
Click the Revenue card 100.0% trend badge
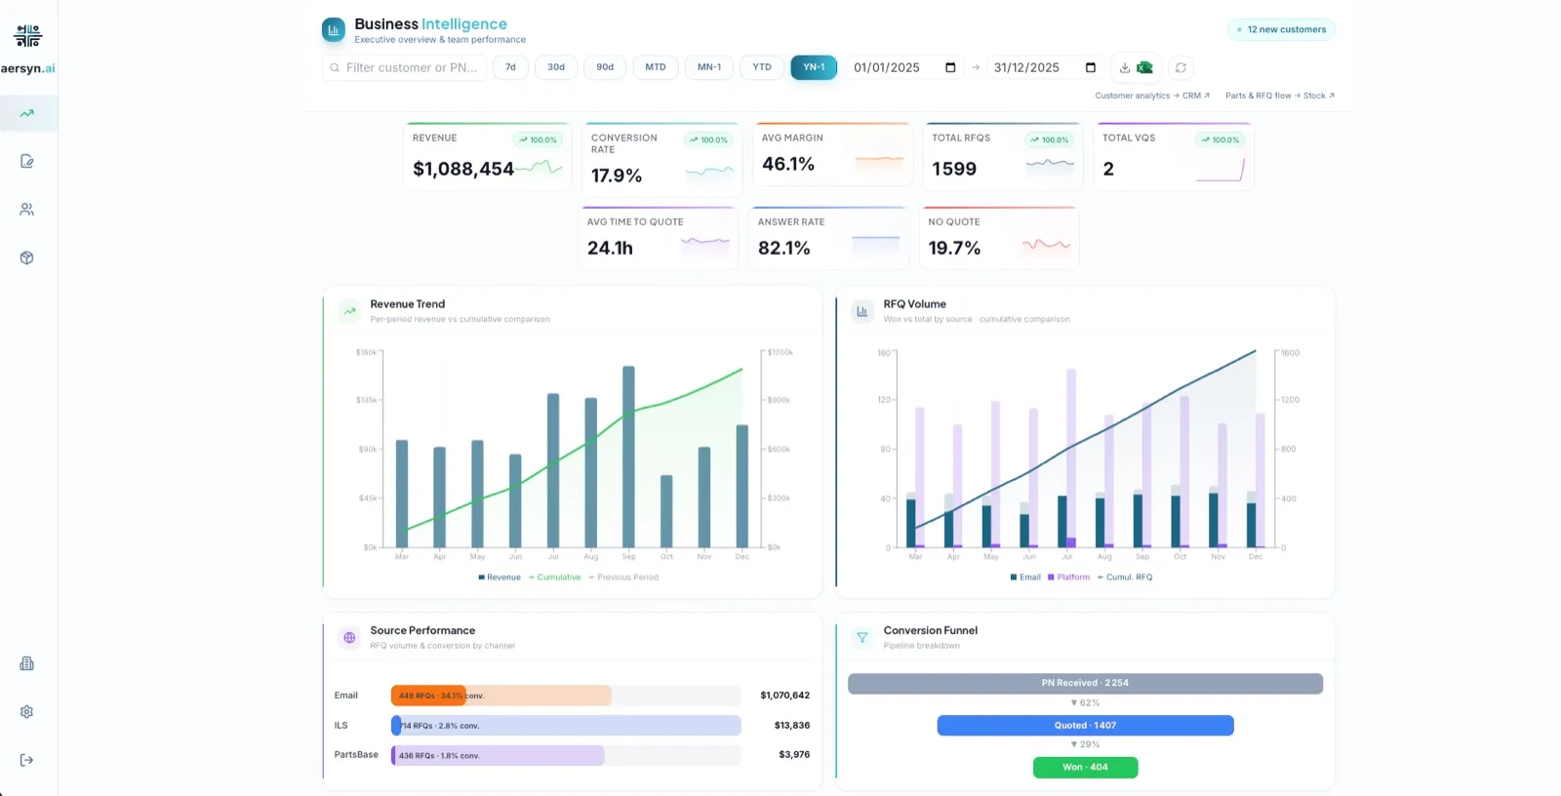pos(538,139)
